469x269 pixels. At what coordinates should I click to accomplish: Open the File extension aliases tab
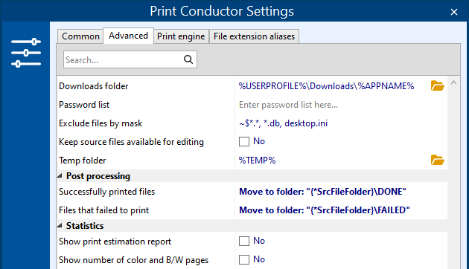click(255, 36)
